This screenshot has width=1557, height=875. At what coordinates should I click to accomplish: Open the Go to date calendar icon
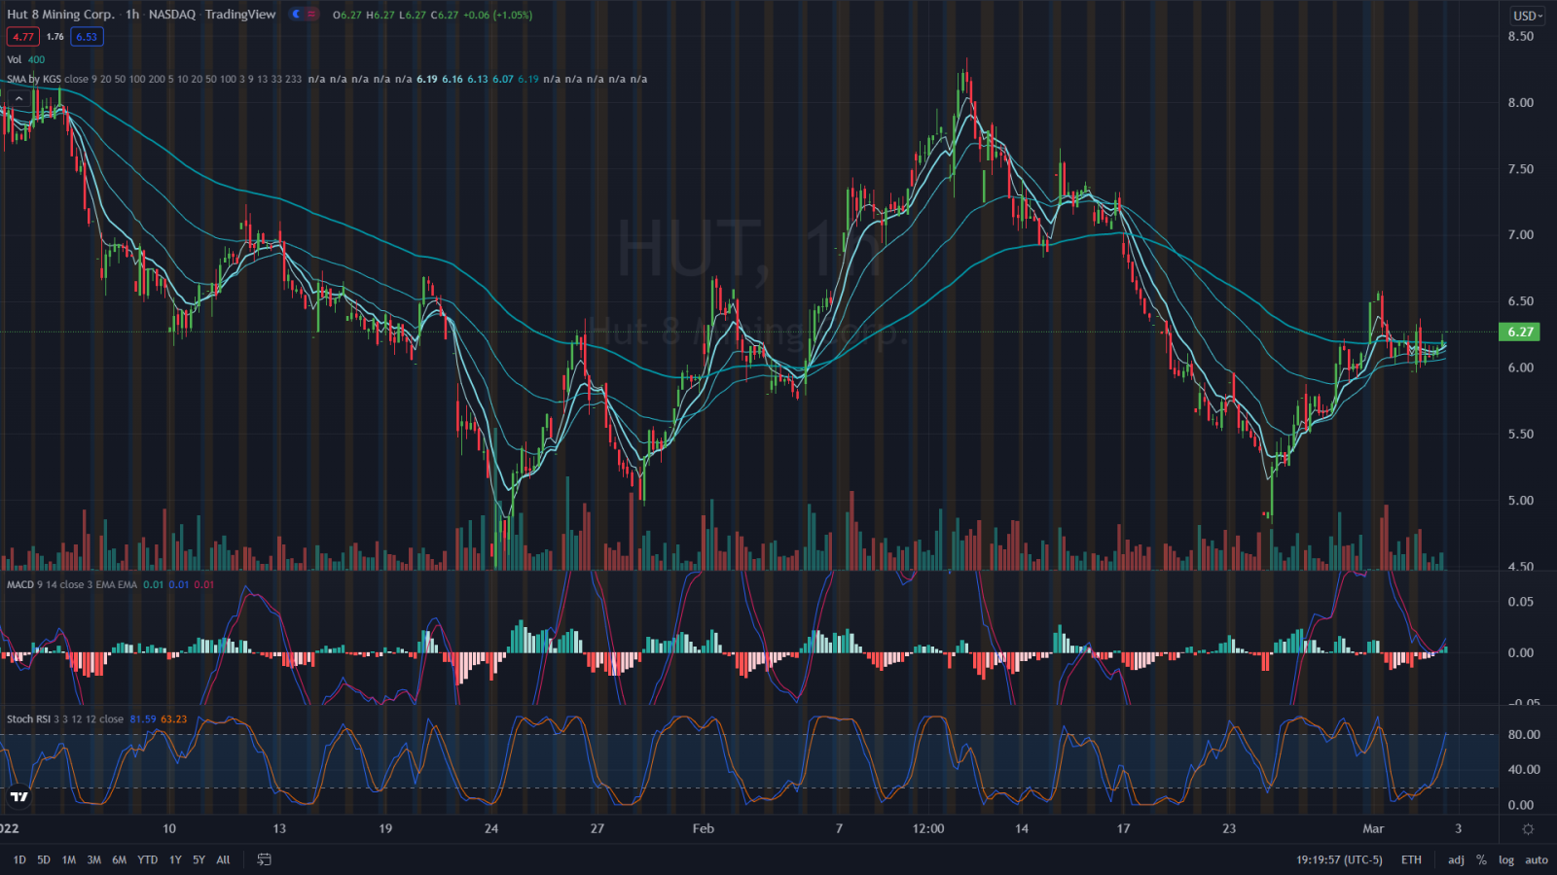pos(264,859)
